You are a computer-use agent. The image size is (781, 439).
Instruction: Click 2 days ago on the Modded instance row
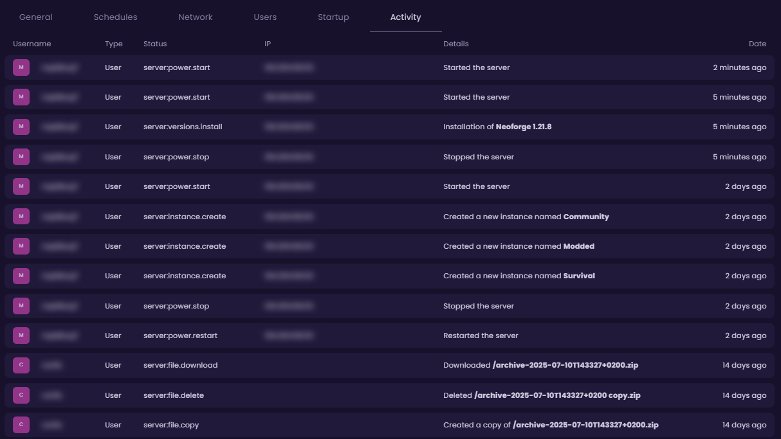(746, 246)
